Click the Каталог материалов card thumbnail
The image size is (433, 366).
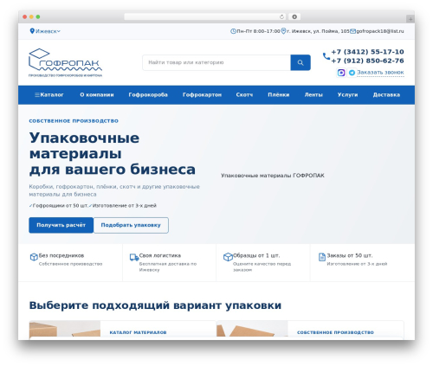click(x=65, y=329)
